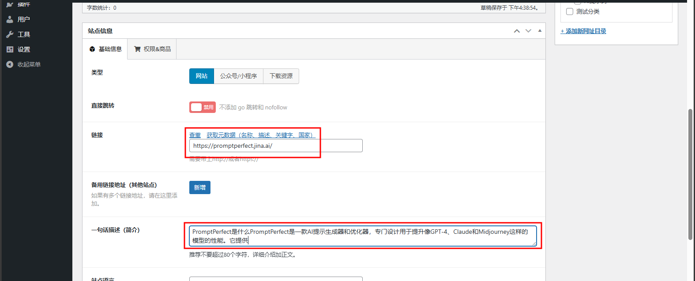Click the cart icon on 权限&商品 tab
Screen dimensions: 695x281
(137, 49)
